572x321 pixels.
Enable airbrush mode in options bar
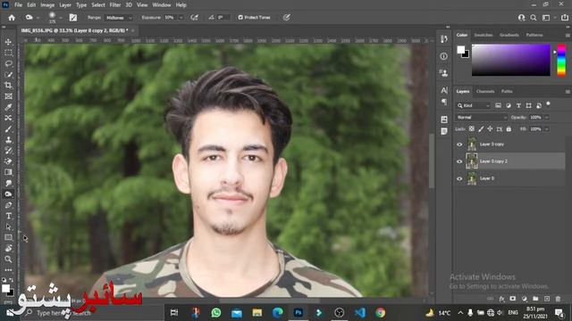(x=195, y=18)
